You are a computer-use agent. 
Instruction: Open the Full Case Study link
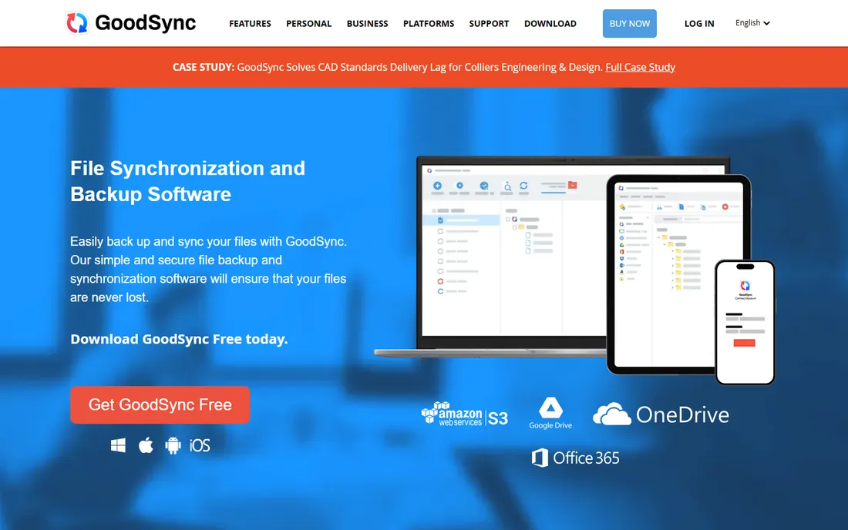[x=641, y=67]
